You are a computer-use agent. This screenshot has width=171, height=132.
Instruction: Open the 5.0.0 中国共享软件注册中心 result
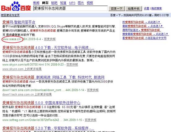click(41, 103)
